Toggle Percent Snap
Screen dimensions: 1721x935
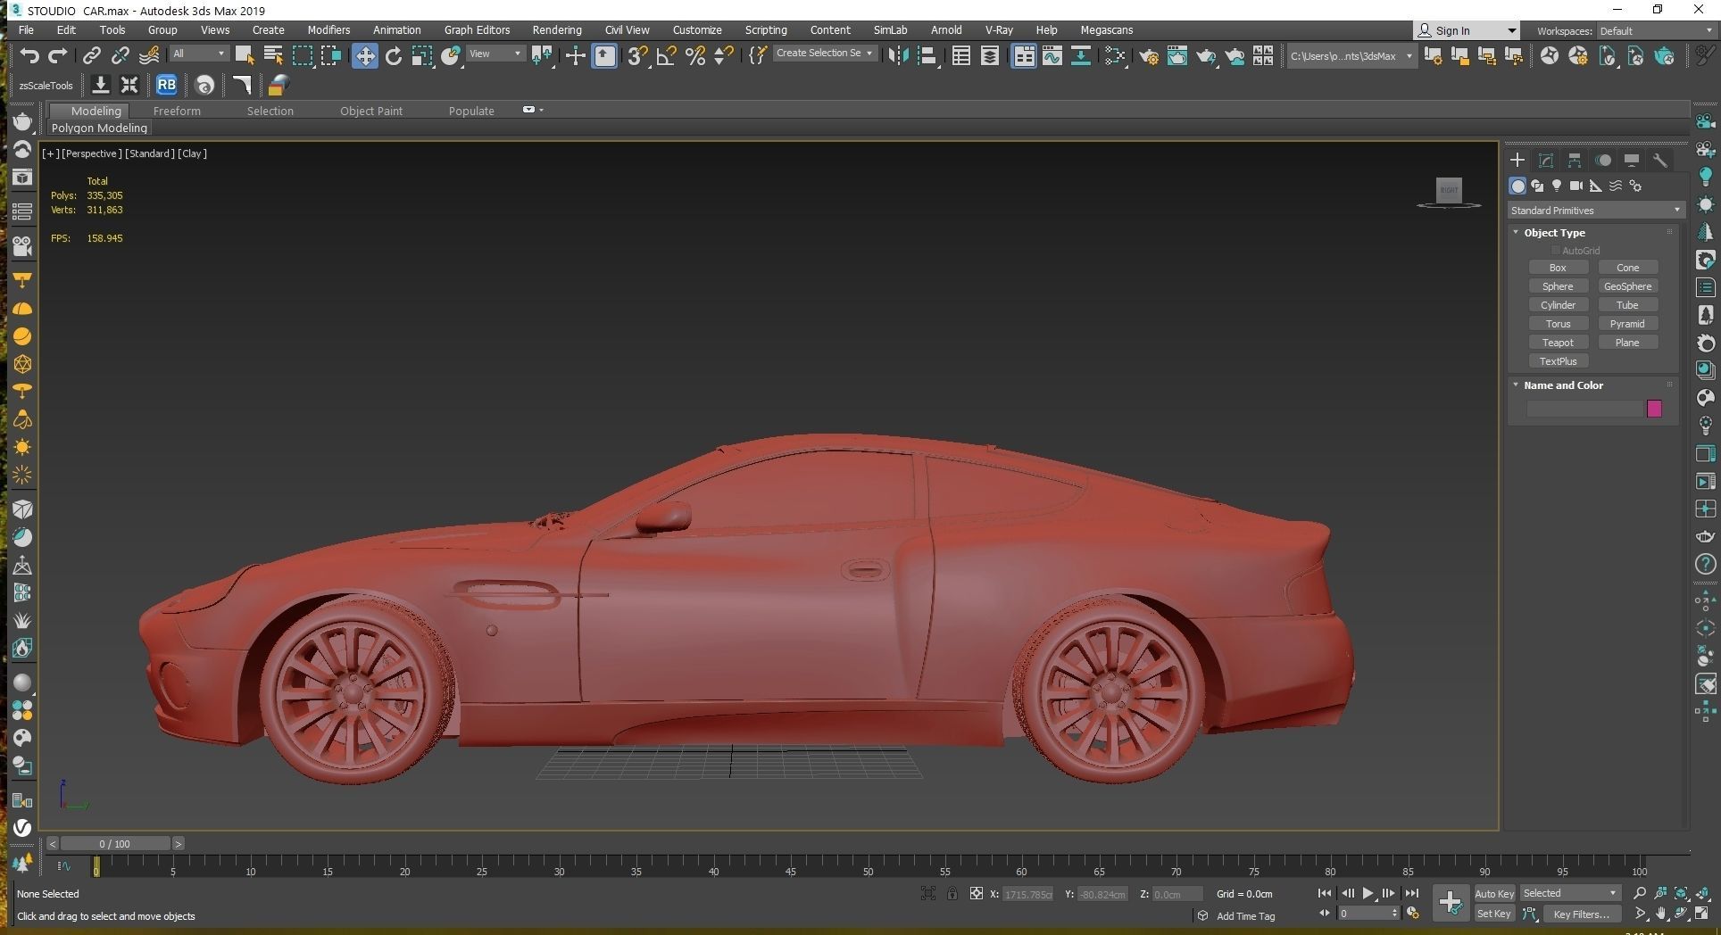pyautogui.click(x=695, y=56)
